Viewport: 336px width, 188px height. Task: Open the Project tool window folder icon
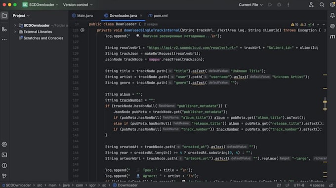click(4, 16)
